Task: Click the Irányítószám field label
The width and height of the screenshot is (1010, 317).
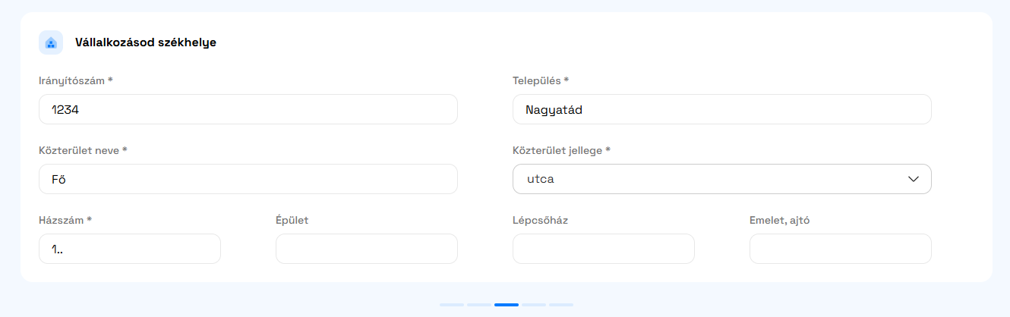Action: 75,80
